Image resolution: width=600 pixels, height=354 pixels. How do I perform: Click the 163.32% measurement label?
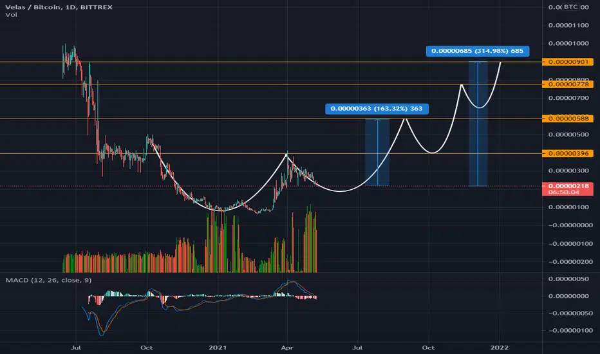tap(377, 109)
